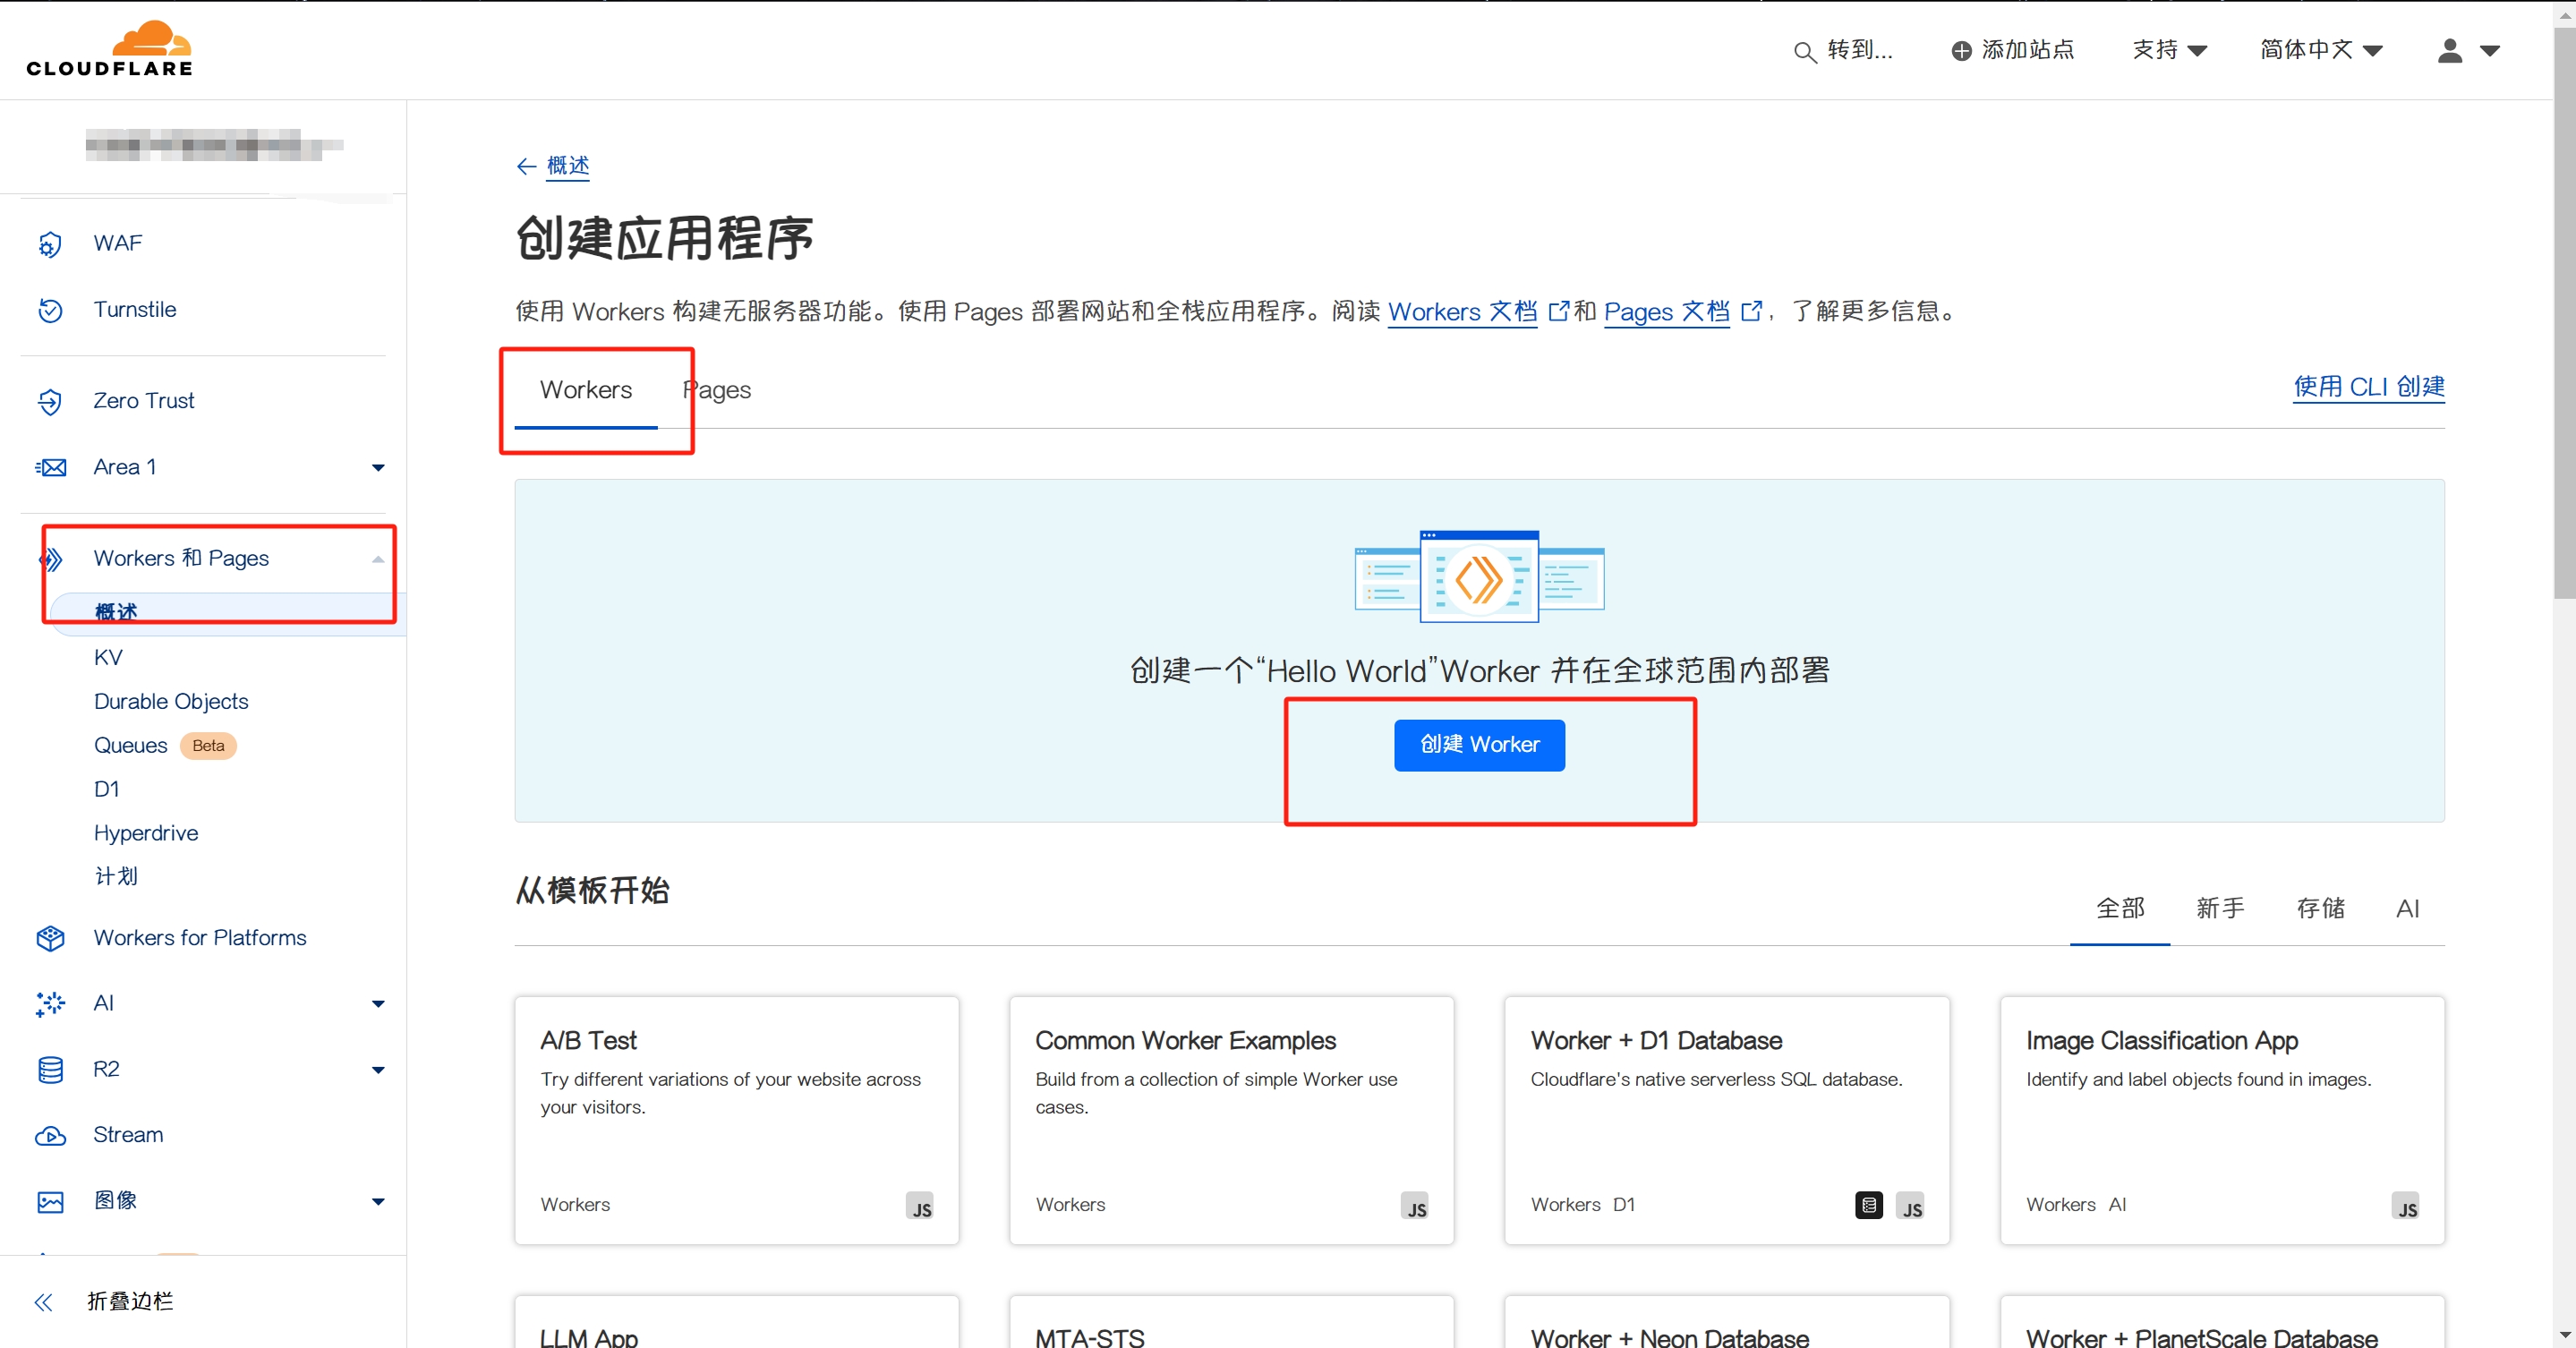Open the Common Worker Examples template card
This screenshot has height=1348, width=2576.
(1232, 1120)
